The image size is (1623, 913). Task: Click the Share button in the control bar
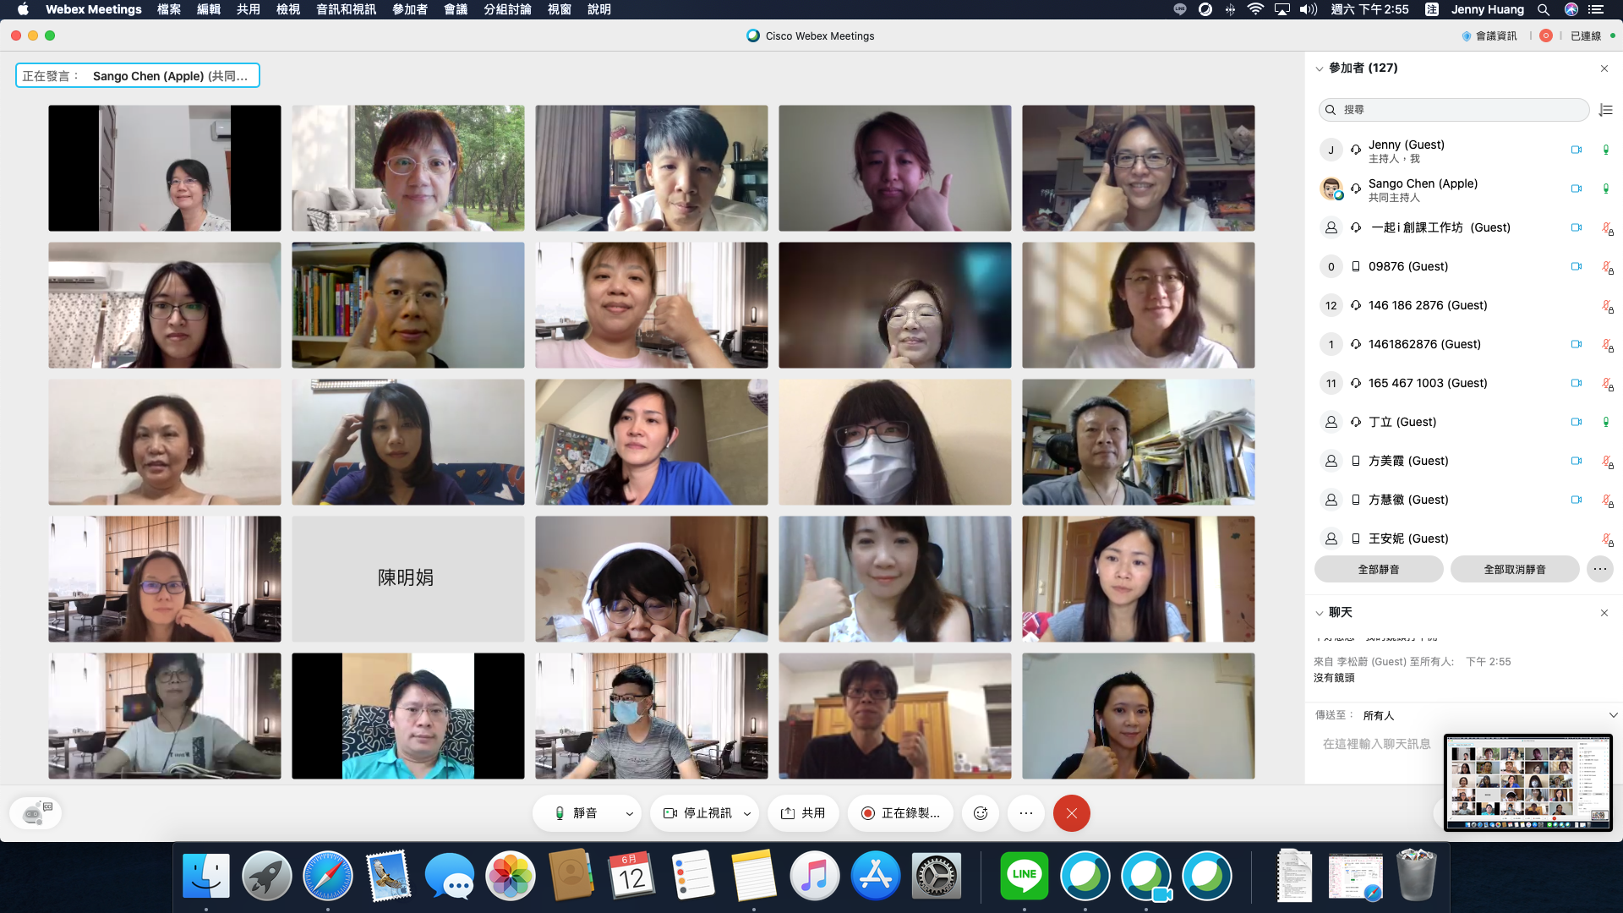(803, 813)
